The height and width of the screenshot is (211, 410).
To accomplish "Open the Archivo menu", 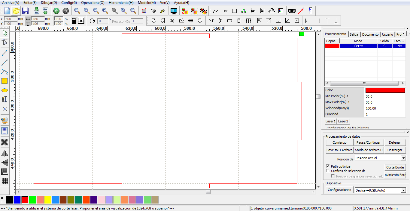I will point(11,2).
